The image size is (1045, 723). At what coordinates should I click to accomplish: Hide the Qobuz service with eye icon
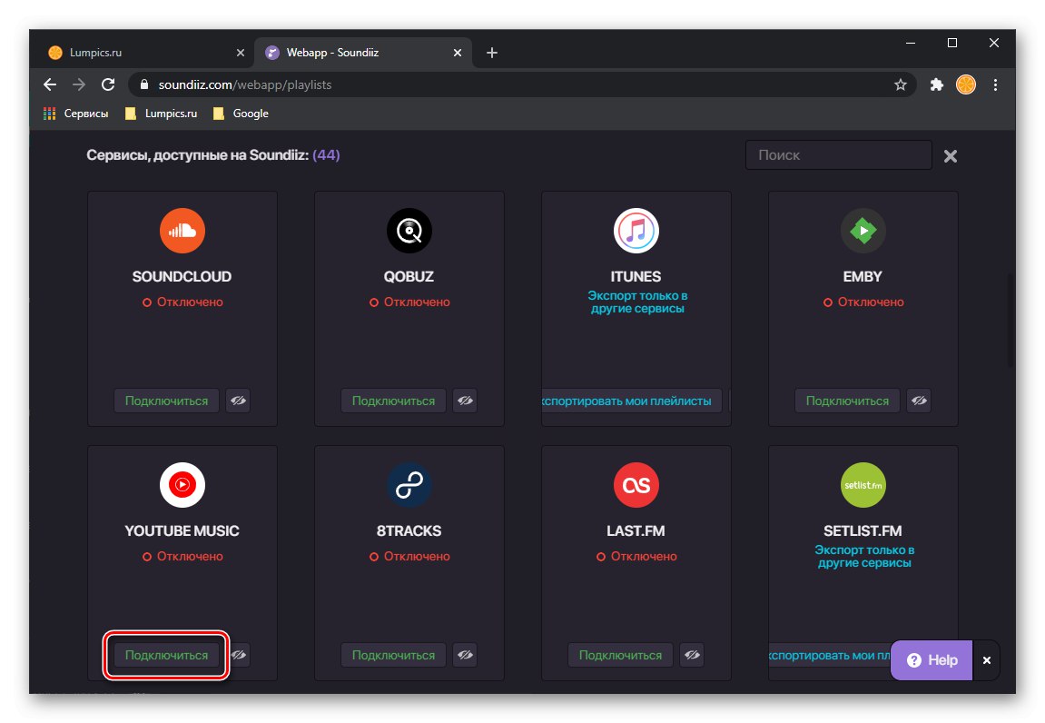[465, 401]
